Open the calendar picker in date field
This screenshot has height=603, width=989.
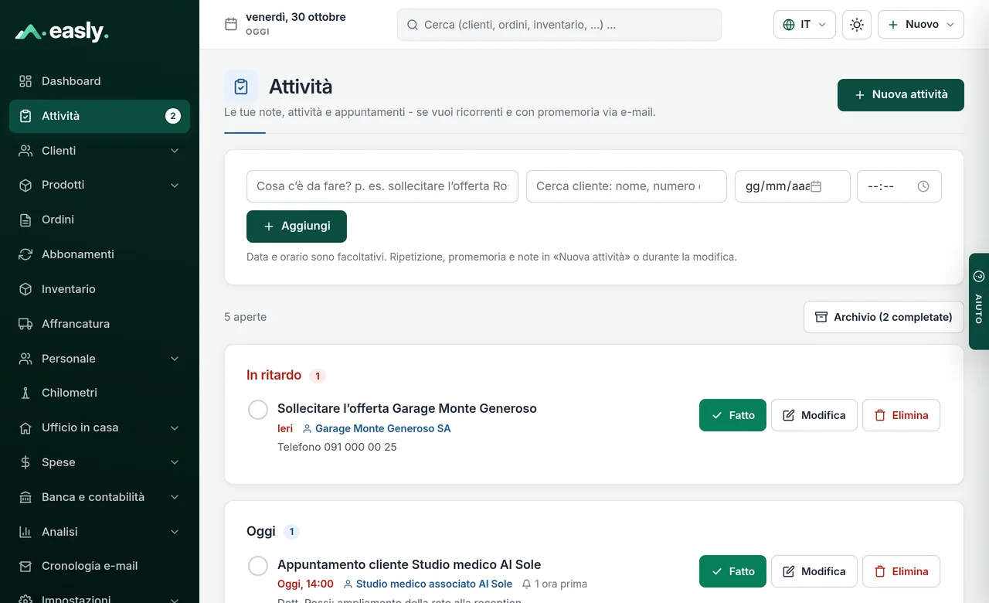816,186
